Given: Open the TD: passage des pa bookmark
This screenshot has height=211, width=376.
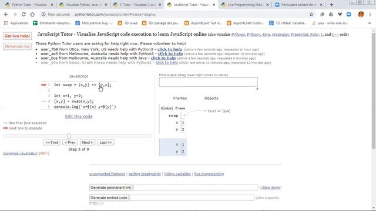Looking at the screenshot, I should point(160,23).
